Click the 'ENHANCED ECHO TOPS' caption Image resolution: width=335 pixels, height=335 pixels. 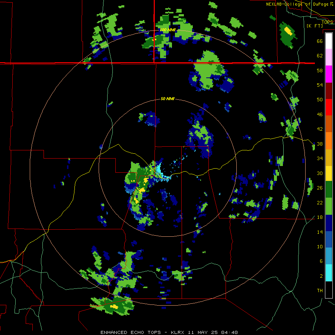pyautogui.click(x=131, y=332)
